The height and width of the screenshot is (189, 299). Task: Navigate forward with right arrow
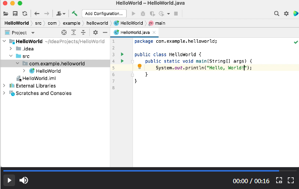tap(47, 14)
